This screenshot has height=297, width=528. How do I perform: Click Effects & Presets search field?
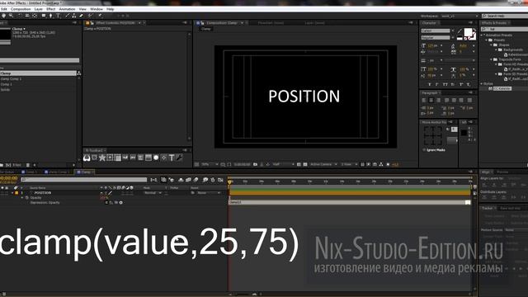pos(505,30)
